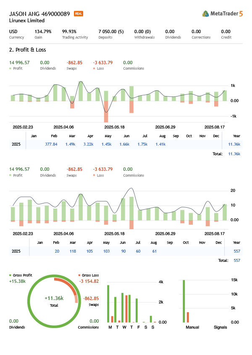Click the '2. Profit & Loss' section heading

click(x=27, y=50)
